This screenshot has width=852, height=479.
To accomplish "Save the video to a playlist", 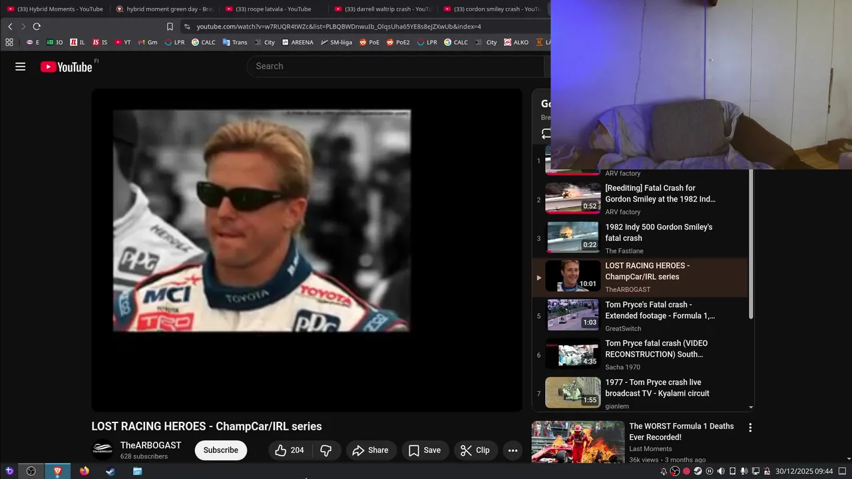I will (425, 450).
